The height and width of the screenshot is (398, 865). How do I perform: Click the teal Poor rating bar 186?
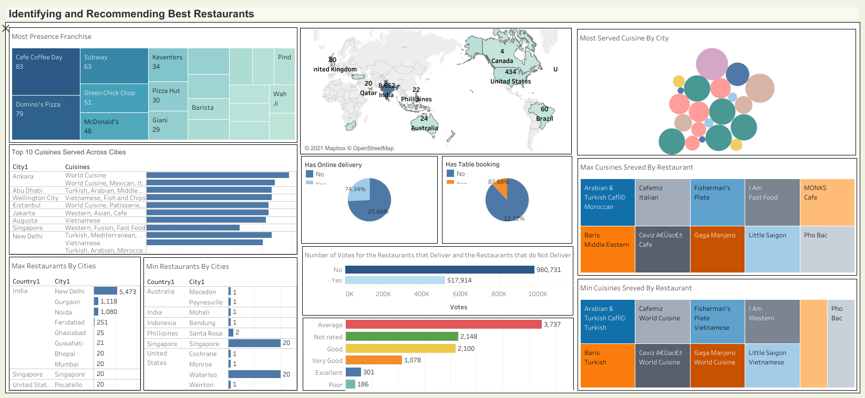coord(350,384)
